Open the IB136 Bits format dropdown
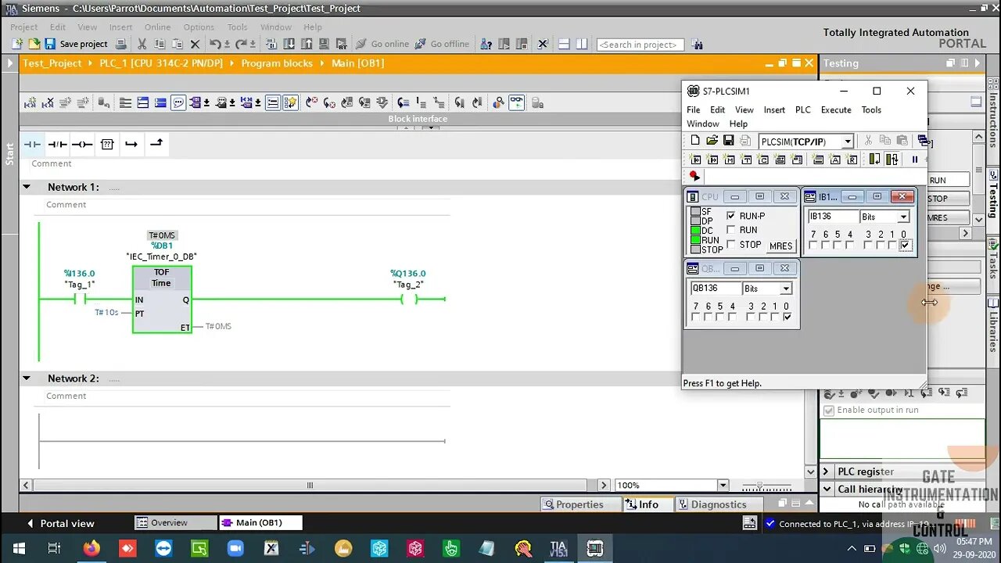The image size is (1001, 563). (x=903, y=217)
